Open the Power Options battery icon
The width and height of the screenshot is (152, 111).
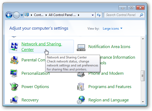point(14,86)
